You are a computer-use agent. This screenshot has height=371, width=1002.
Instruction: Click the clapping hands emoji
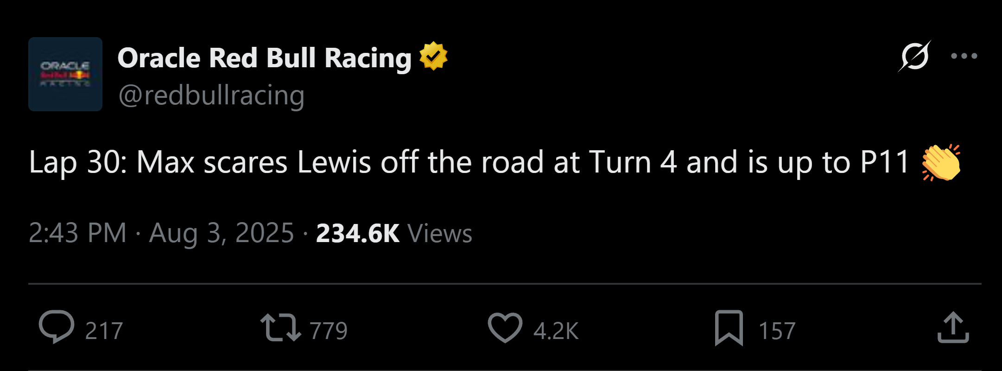(941, 162)
